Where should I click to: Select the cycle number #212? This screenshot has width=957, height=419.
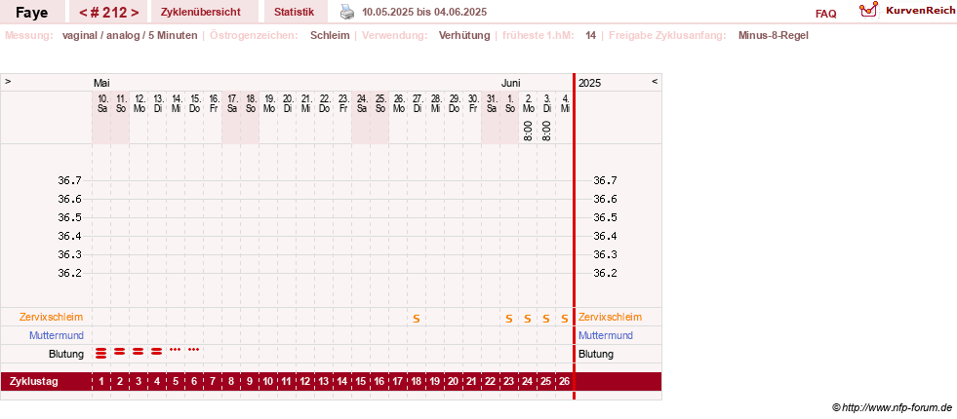tap(108, 13)
